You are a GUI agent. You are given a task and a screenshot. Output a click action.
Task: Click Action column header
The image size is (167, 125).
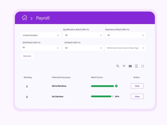[x=137, y=77]
